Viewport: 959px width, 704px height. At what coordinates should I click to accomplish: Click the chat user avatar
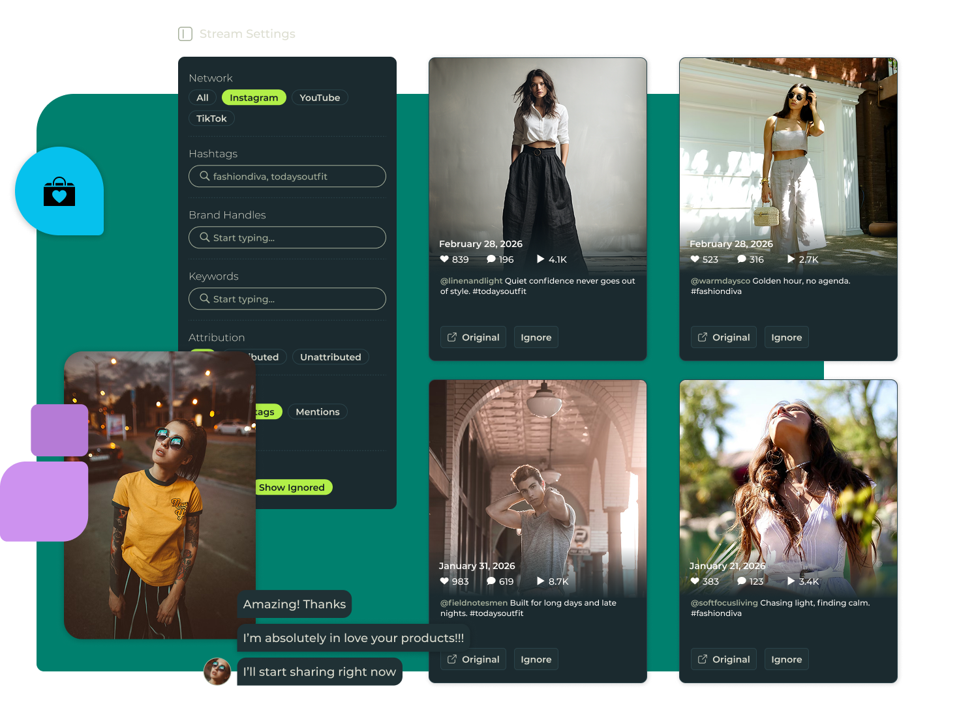(217, 671)
